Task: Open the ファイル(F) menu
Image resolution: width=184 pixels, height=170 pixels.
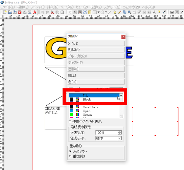Action: [8, 7]
